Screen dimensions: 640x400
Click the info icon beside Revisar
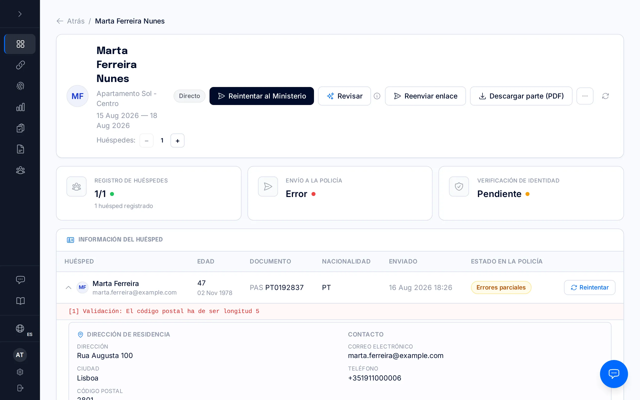(x=377, y=96)
